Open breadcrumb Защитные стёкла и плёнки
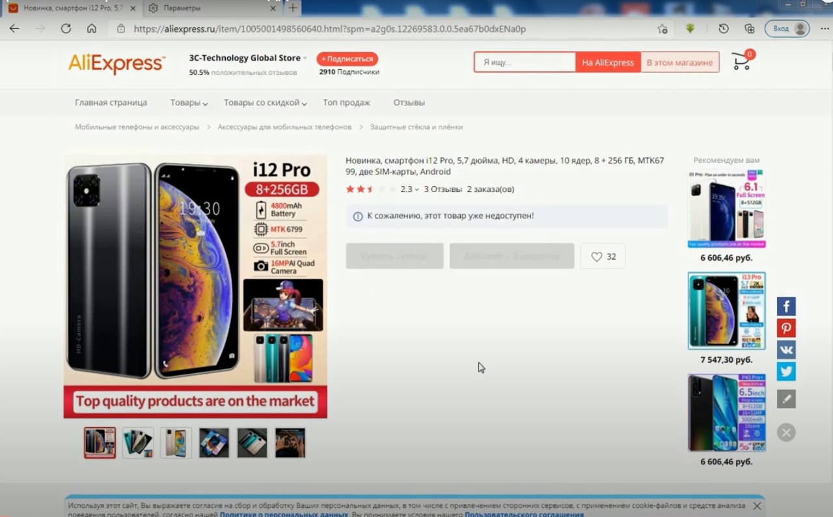 416,127
